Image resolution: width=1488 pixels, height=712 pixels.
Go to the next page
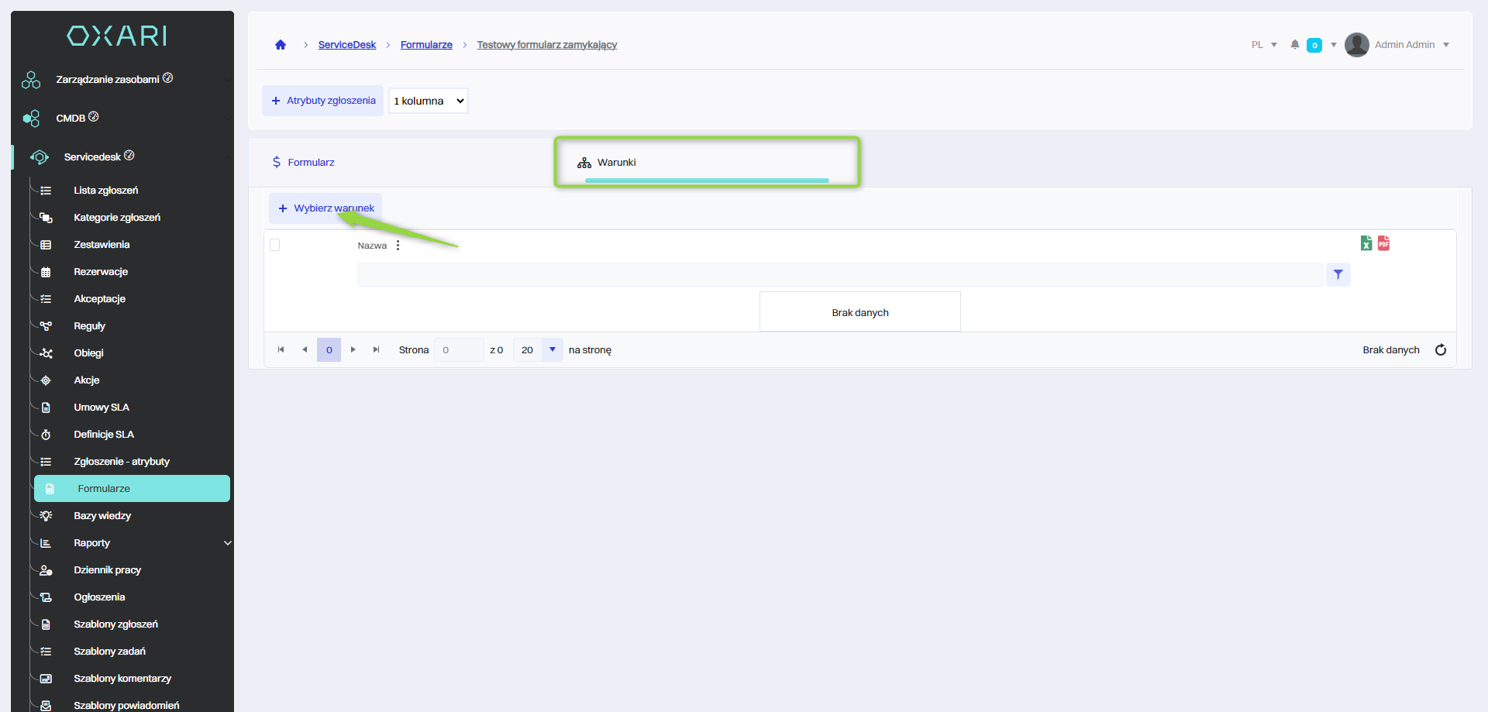353,350
